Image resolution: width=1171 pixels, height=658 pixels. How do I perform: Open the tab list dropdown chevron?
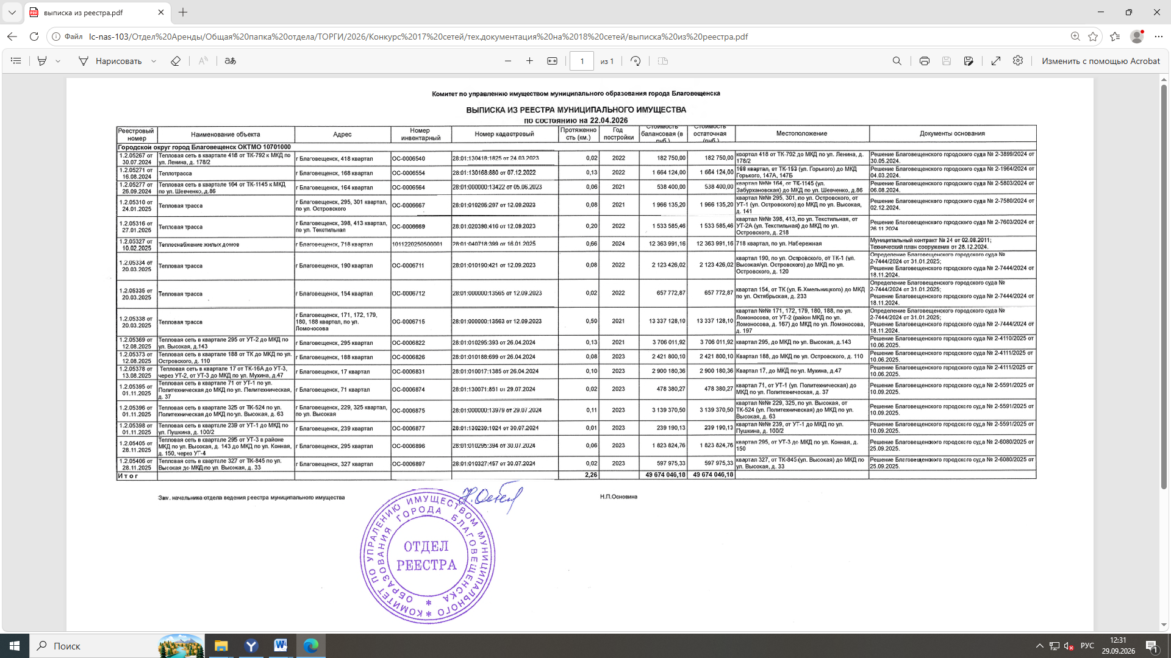pos(12,12)
